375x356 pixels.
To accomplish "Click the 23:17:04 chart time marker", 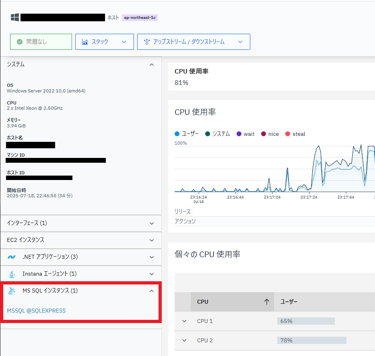I will click(272, 197).
